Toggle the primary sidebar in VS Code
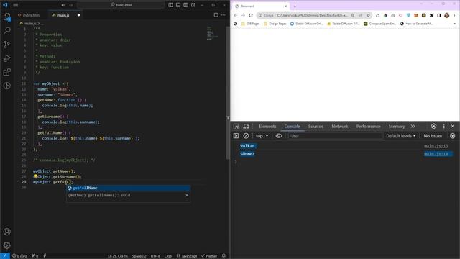 pos(171,5)
